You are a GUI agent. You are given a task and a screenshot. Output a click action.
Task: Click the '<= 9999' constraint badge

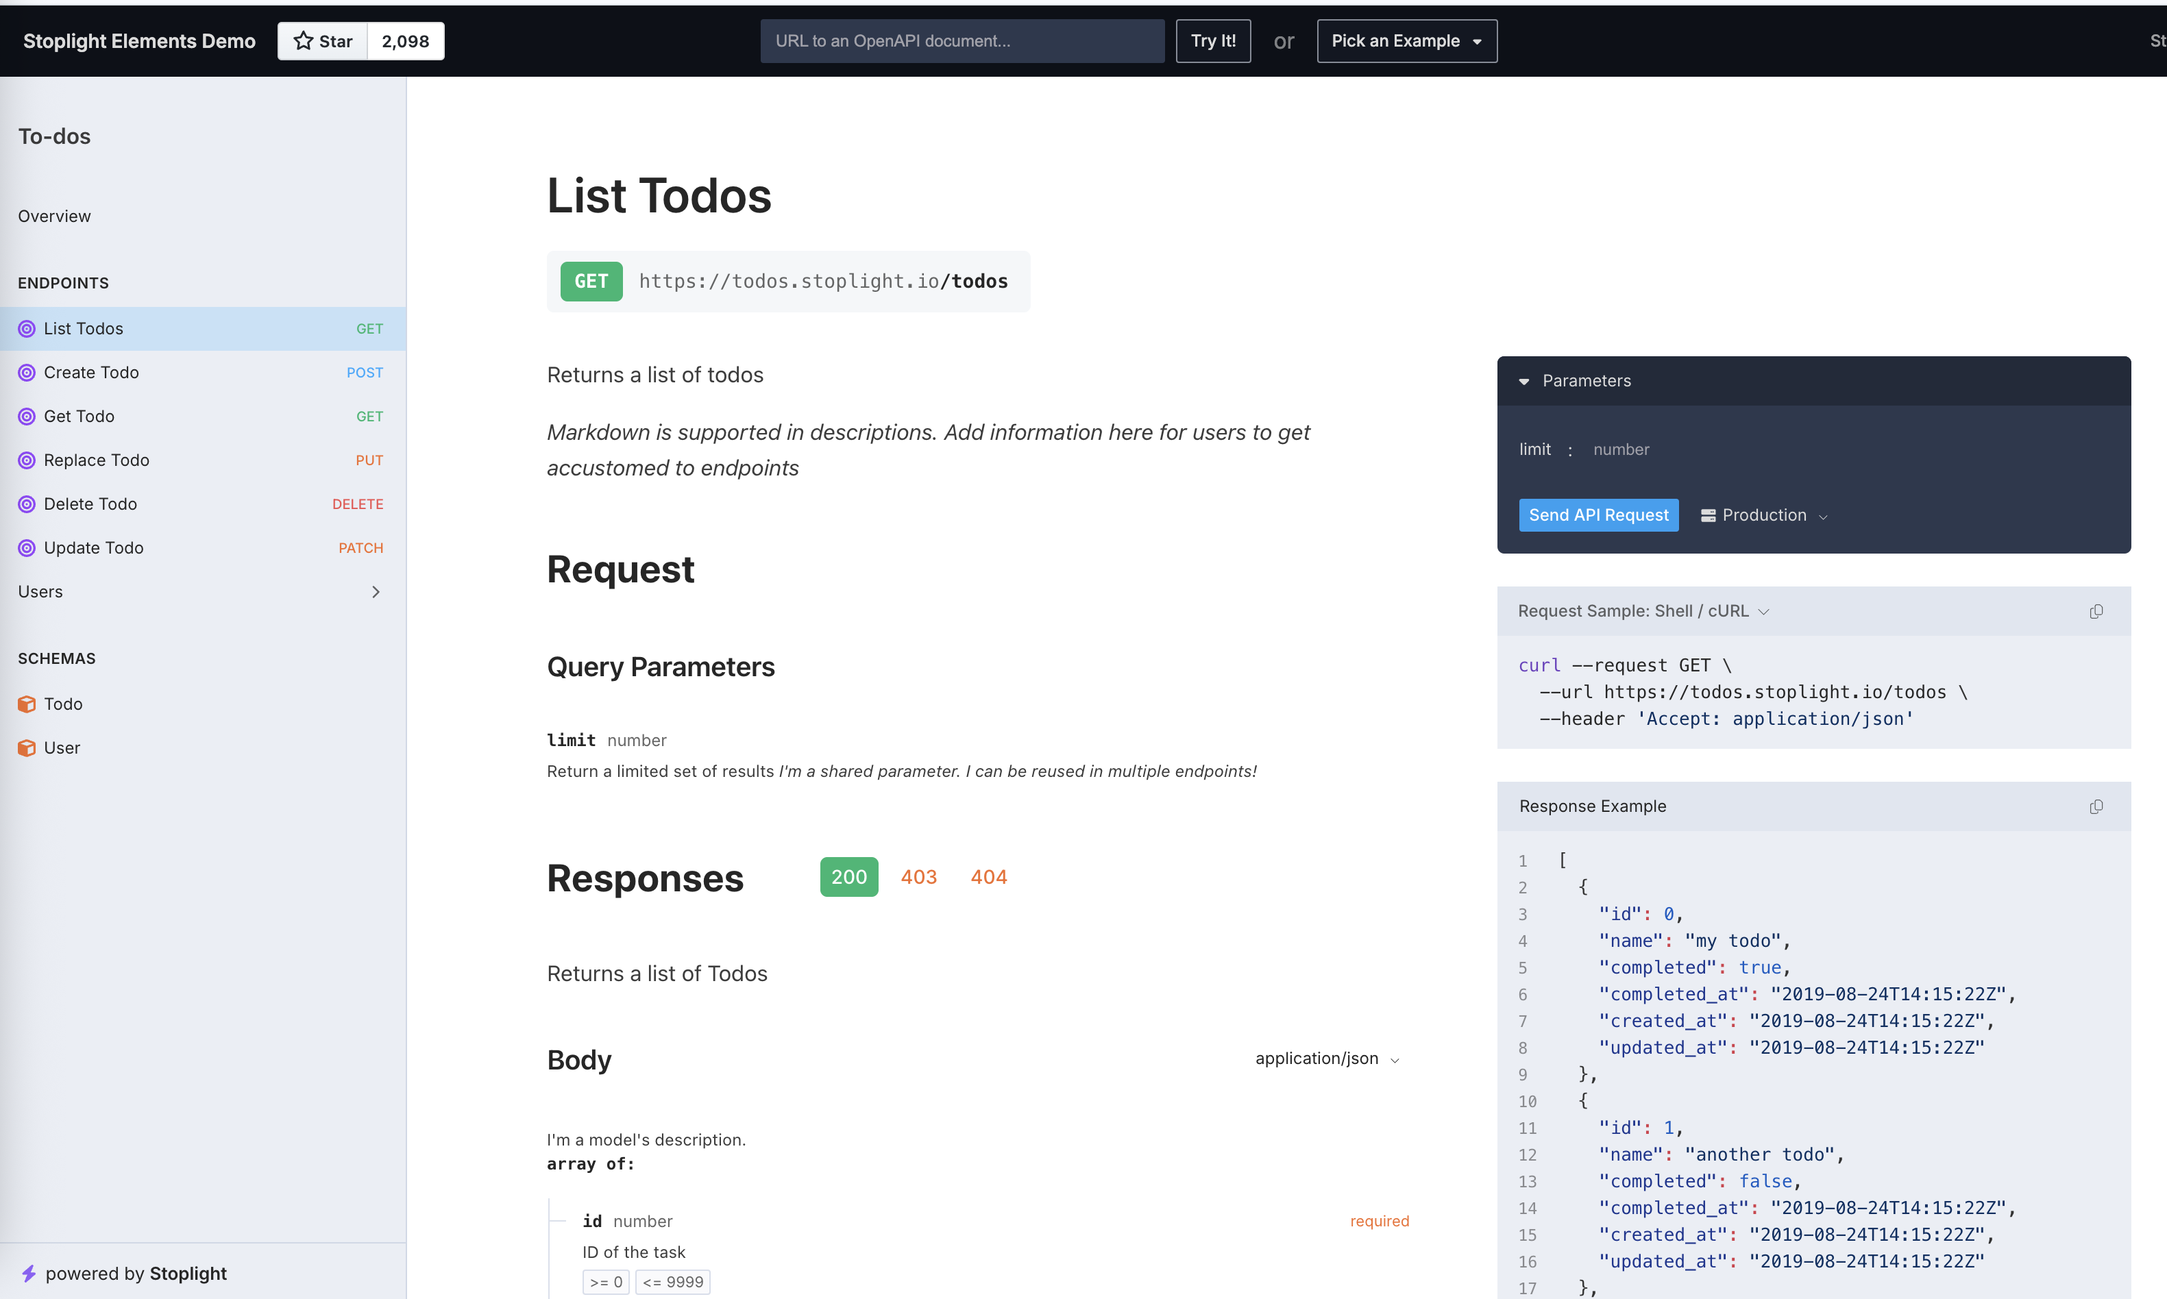click(x=672, y=1283)
